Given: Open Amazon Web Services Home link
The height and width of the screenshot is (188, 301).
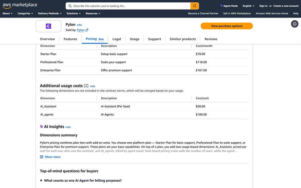Looking at the screenshot, I should (272, 13).
